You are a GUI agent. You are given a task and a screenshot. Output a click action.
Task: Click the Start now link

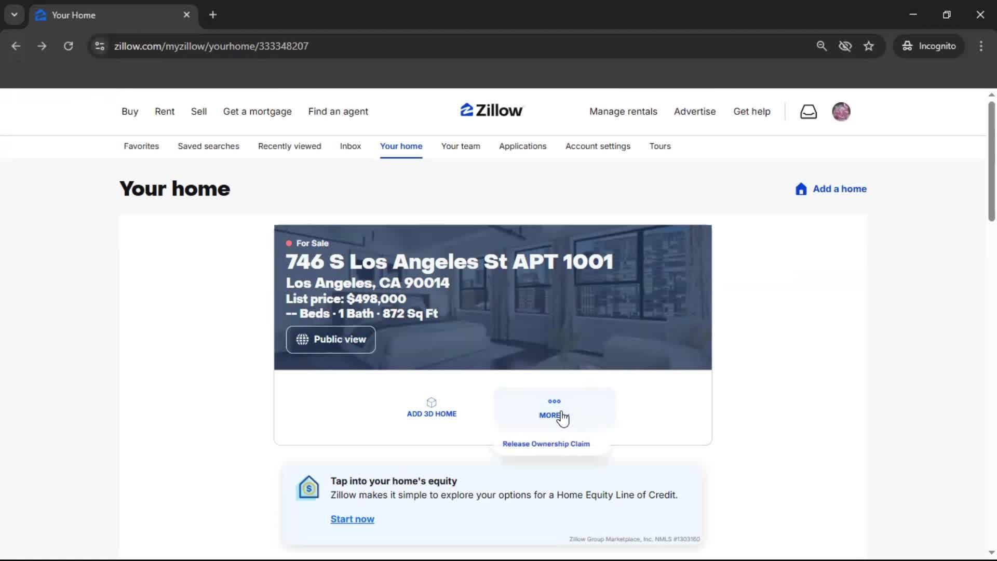click(x=353, y=519)
